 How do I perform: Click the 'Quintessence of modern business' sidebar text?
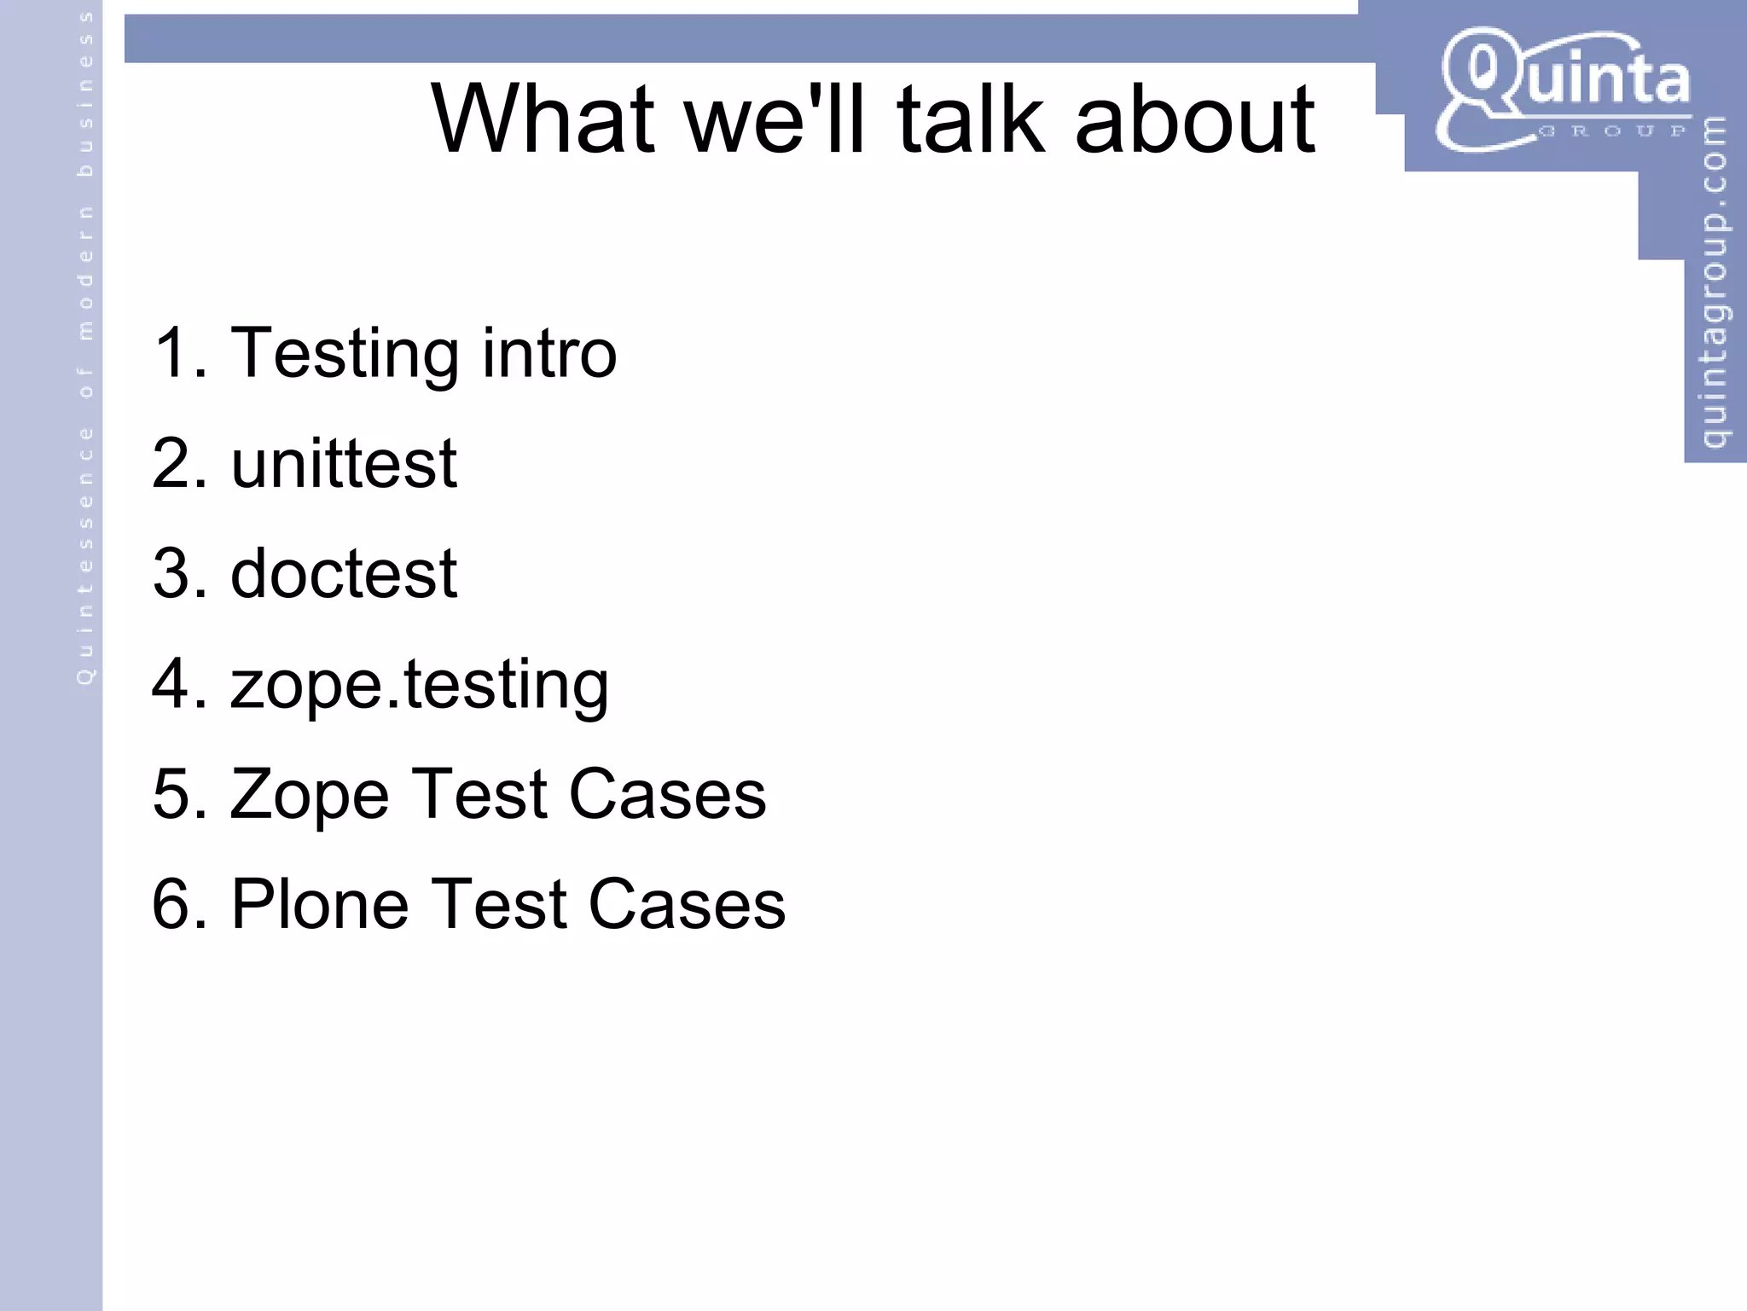[x=84, y=348]
